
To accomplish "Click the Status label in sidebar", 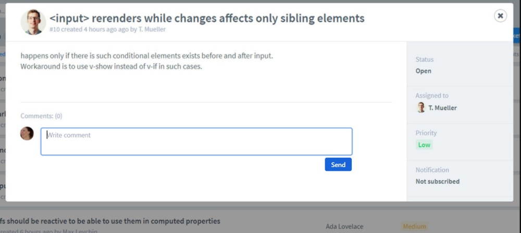I will pos(424,60).
